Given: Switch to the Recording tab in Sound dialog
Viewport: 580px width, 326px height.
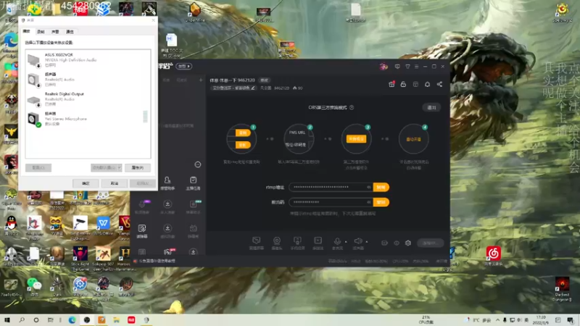Looking at the screenshot, I should coord(41,32).
